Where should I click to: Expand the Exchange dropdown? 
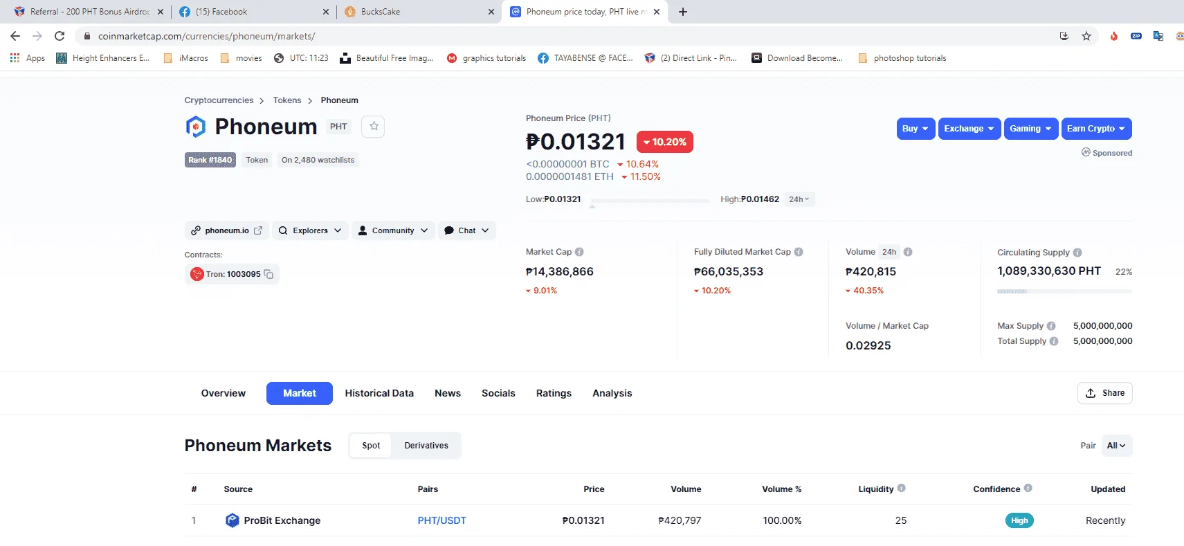coord(969,129)
